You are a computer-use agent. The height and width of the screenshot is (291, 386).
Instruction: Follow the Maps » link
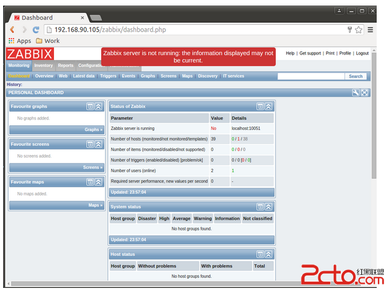pyautogui.click(x=96, y=206)
